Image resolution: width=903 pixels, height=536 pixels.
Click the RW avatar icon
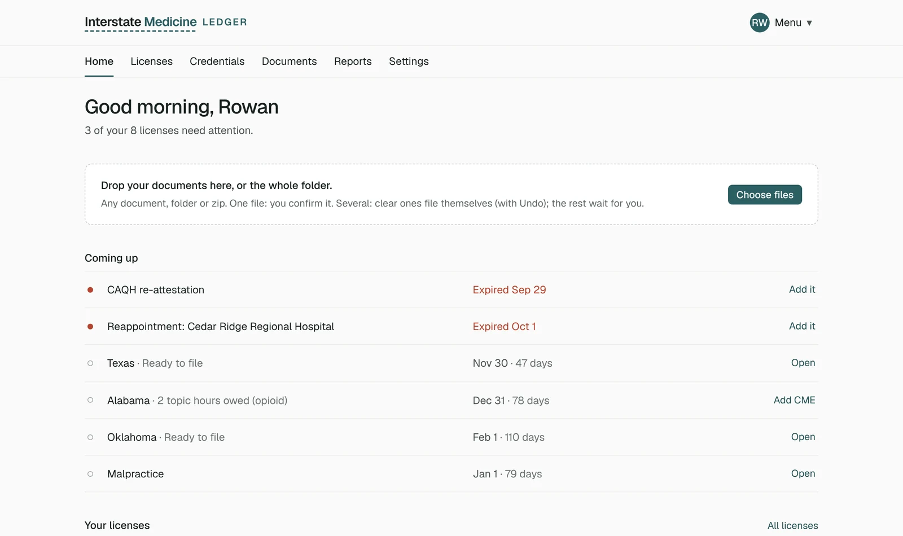pyautogui.click(x=760, y=23)
